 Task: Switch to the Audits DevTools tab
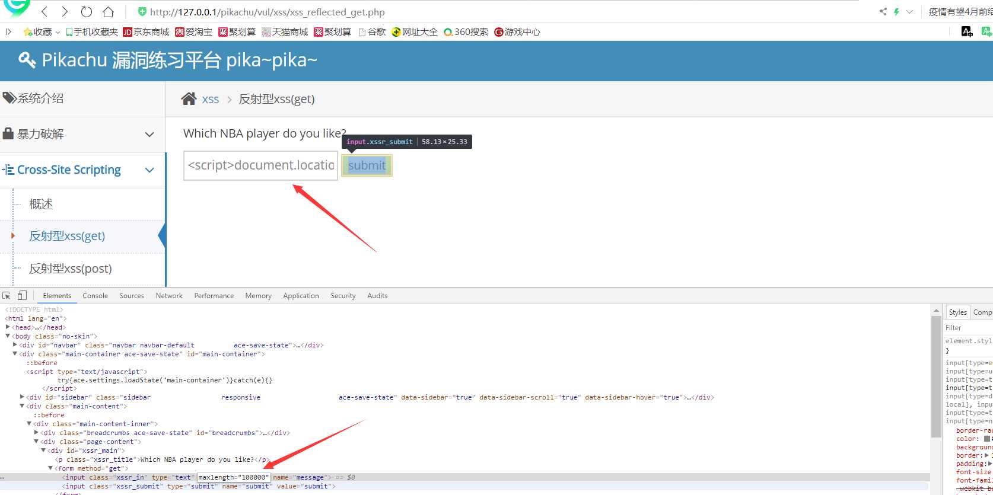[377, 296]
